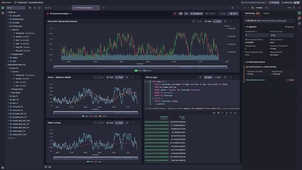Expand the fx_trades table node
This screenshot has height=170, width=302.
click(x=8, y=23)
